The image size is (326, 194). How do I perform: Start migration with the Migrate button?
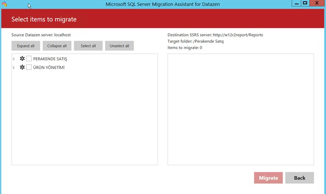pos(268,178)
